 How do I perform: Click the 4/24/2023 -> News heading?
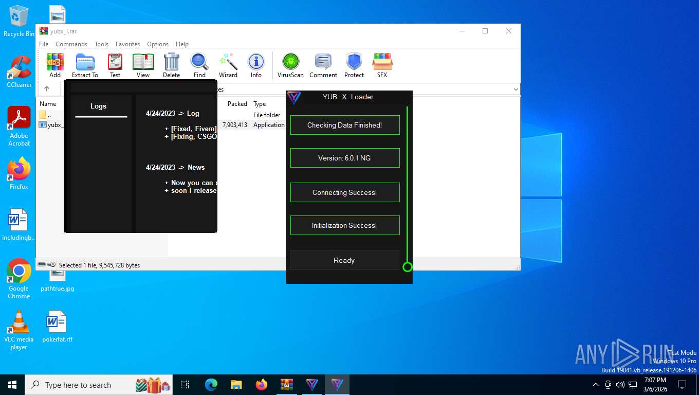(x=175, y=168)
